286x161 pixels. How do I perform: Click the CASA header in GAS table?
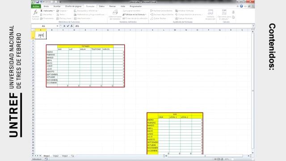[164, 117]
